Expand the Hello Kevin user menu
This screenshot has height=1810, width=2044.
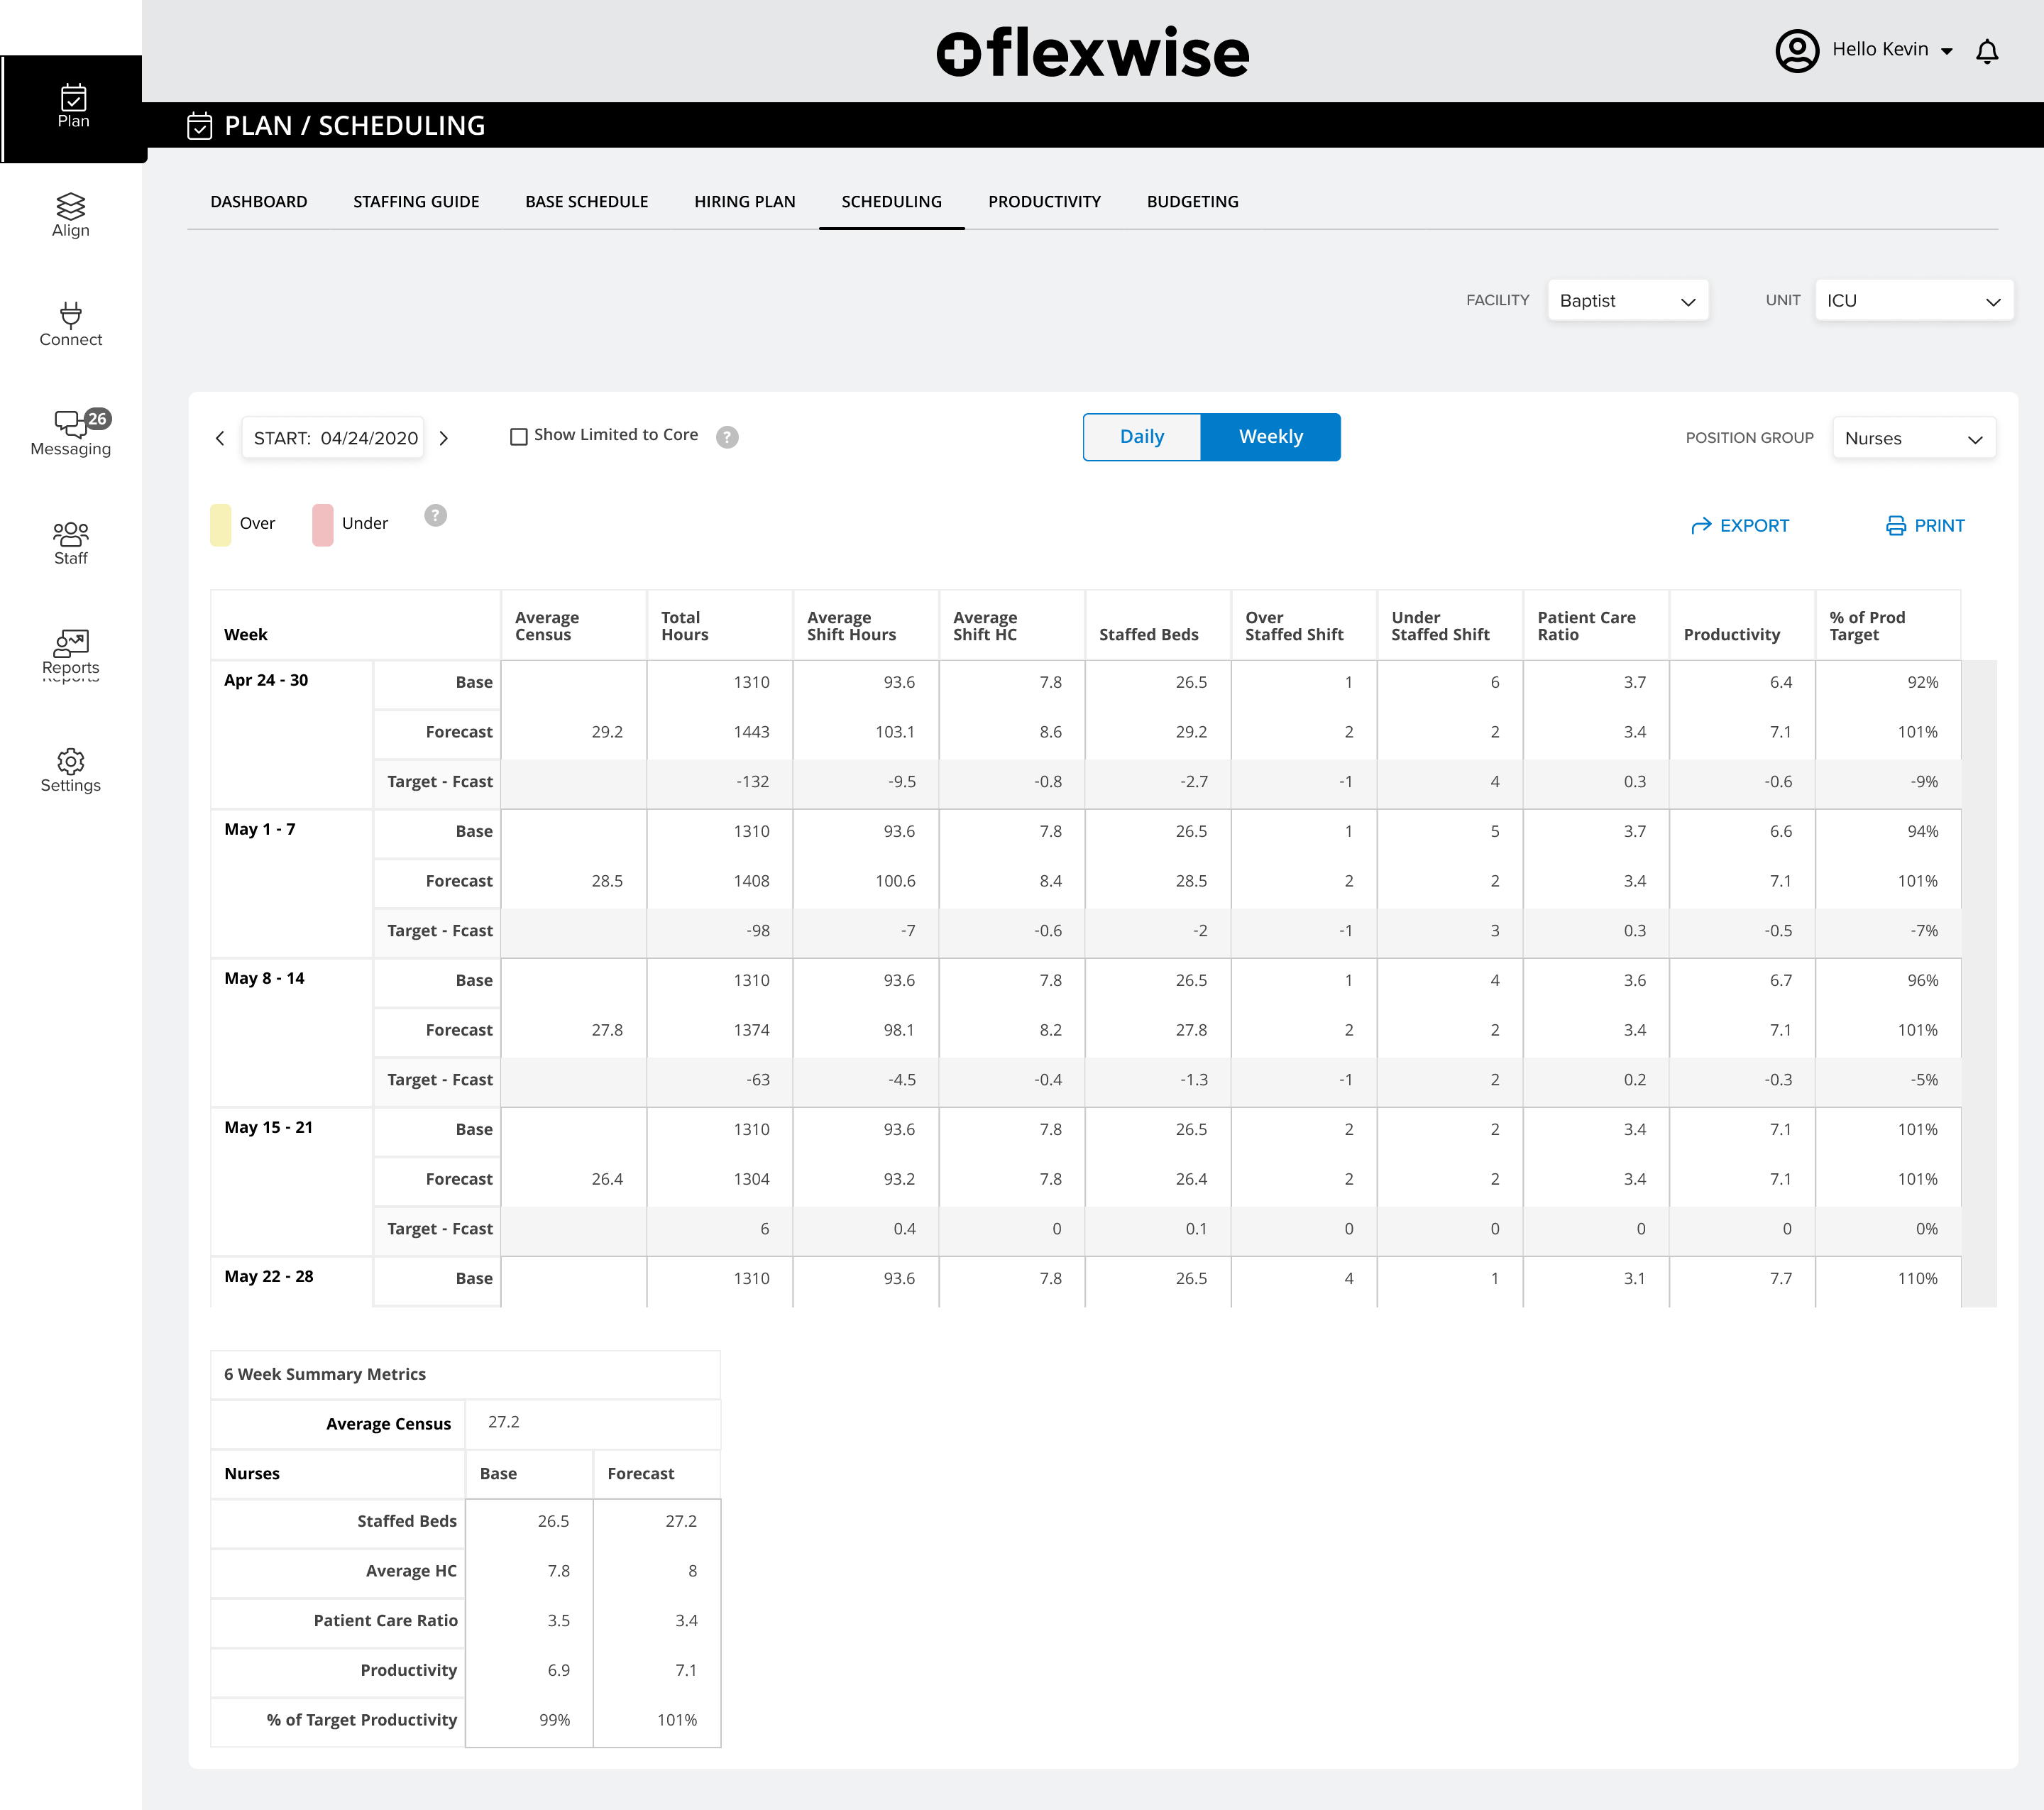[x=1892, y=50]
